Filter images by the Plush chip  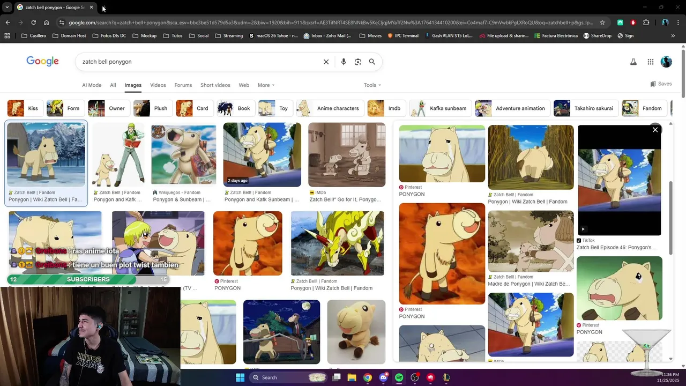click(x=152, y=108)
